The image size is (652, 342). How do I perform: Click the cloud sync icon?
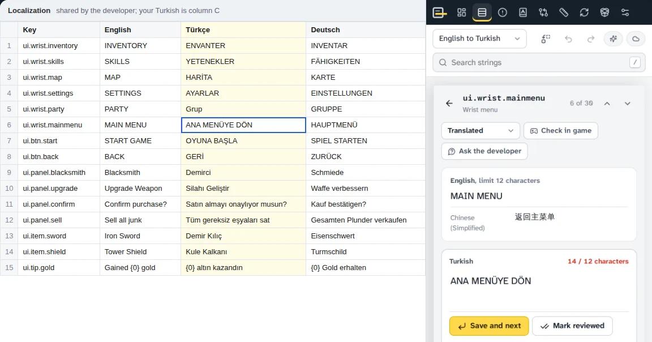[636, 39]
